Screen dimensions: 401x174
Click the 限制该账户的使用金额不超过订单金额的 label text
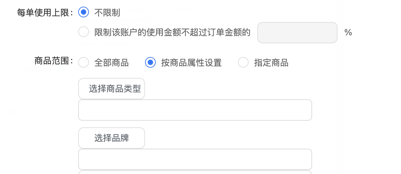172,32
